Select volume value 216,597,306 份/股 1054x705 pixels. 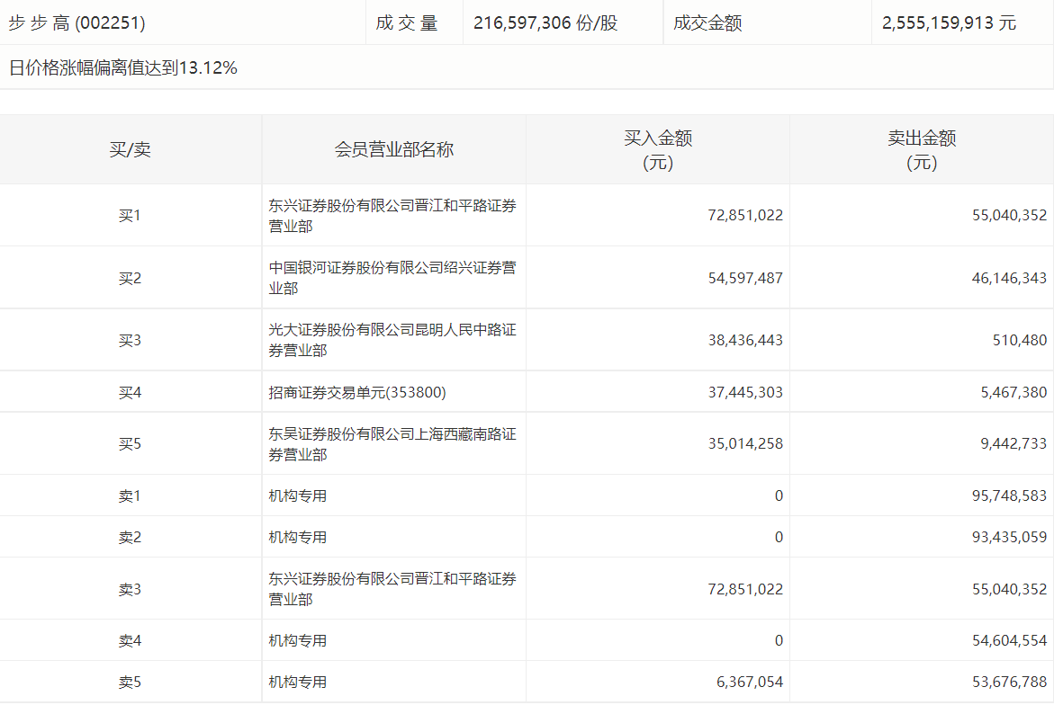[545, 22]
